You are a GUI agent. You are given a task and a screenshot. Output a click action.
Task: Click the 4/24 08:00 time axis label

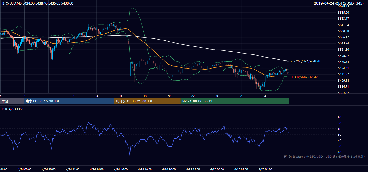pyautogui.click(x=24, y=169)
